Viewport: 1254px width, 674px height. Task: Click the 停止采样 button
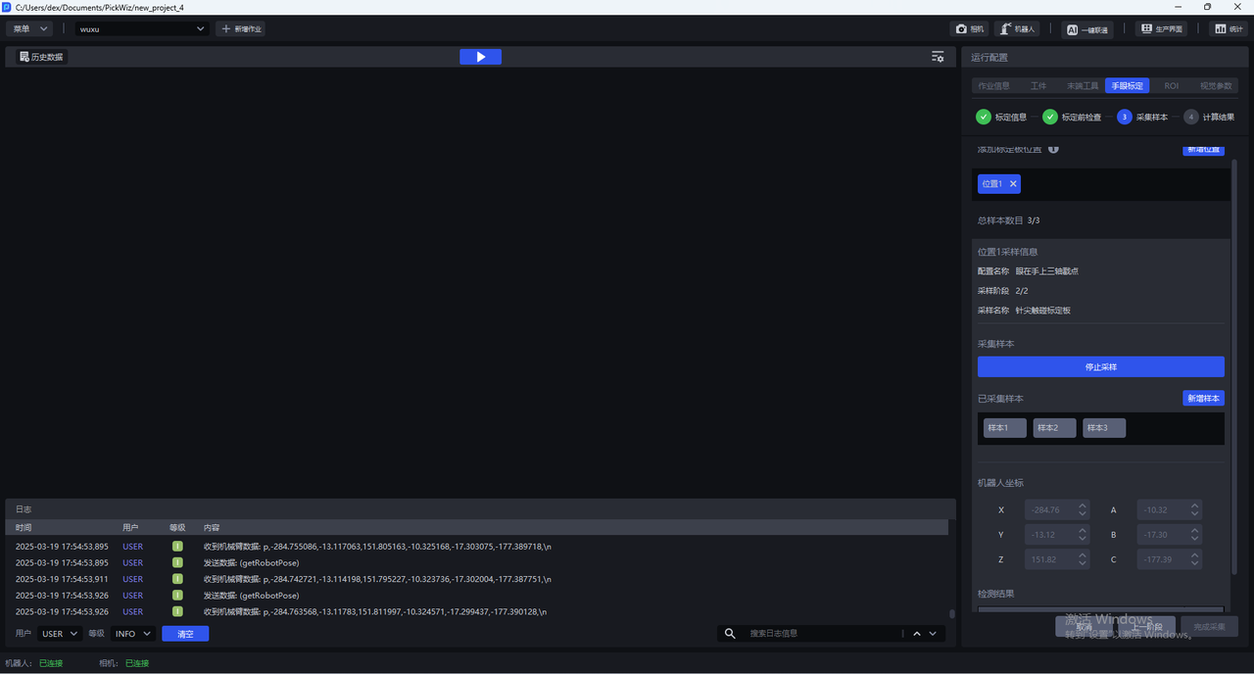pos(1100,367)
